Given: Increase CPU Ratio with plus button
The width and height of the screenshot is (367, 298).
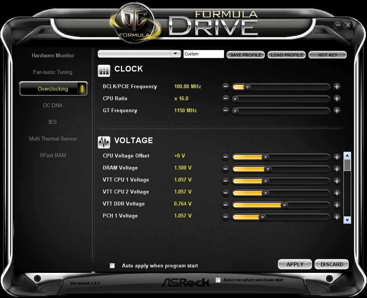Looking at the screenshot, I should [x=337, y=99].
